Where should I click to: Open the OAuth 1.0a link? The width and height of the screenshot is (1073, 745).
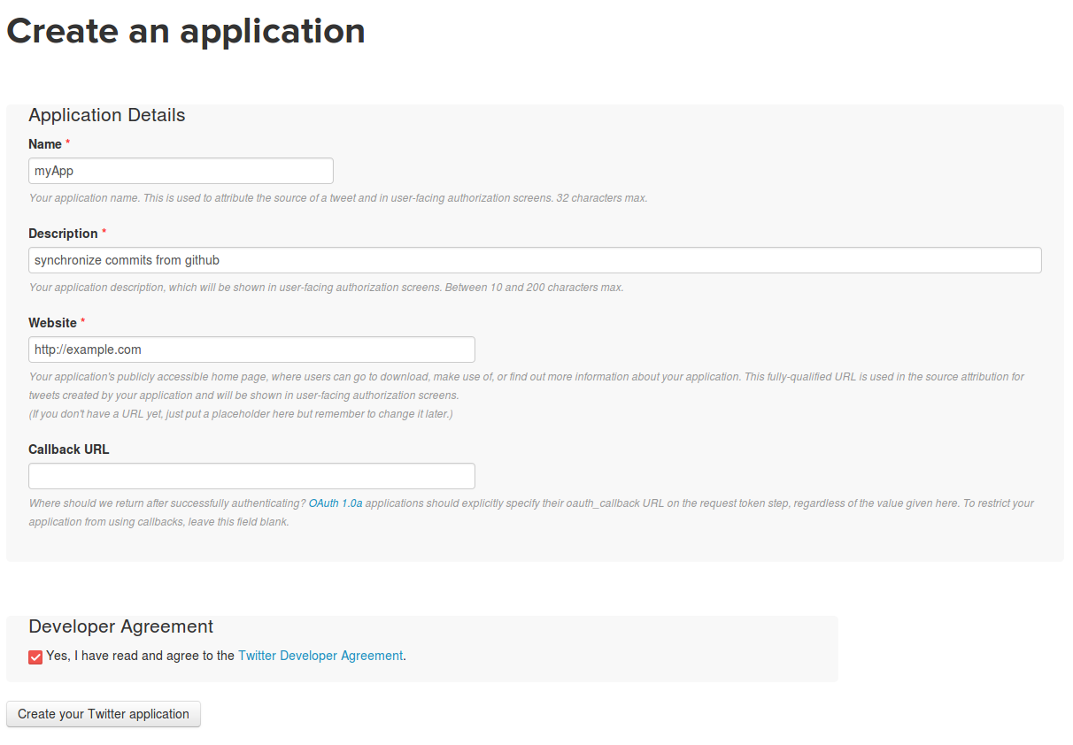click(335, 503)
